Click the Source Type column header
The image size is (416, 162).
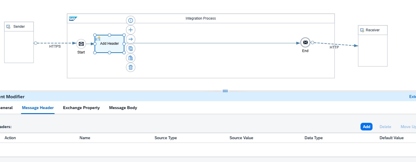click(x=166, y=138)
